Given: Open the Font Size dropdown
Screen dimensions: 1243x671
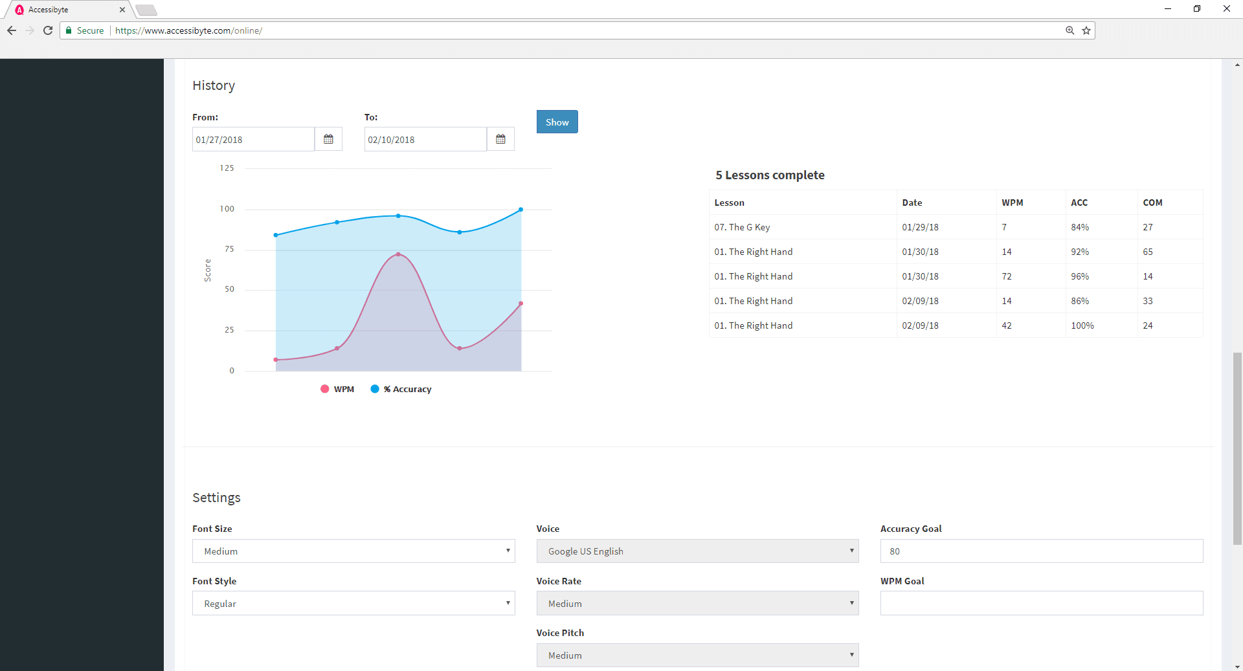Looking at the screenshot, I should [353, 551].
